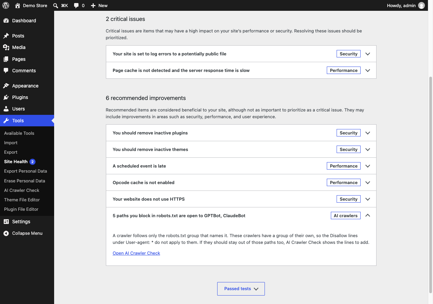433x304 pixels.
Task: Click the Dashboard gauge icon
Action: point(6,21)
